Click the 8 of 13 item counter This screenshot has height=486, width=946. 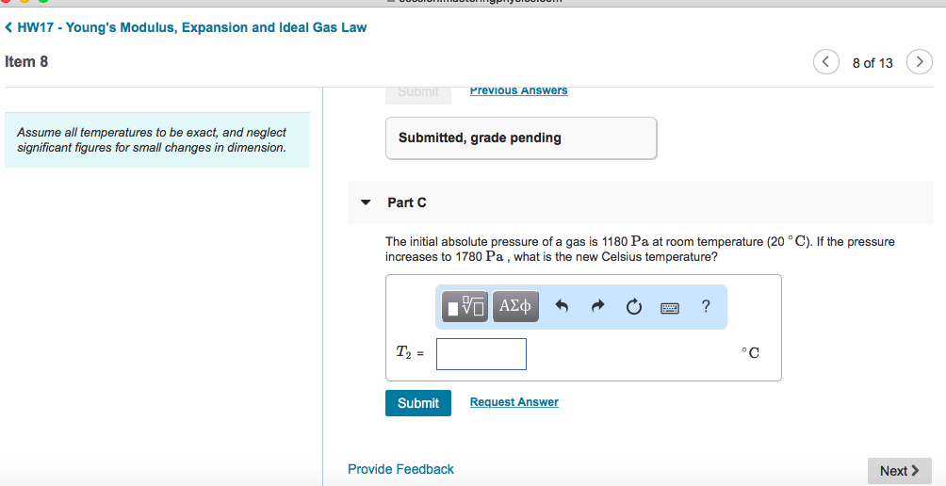(873, 62)
